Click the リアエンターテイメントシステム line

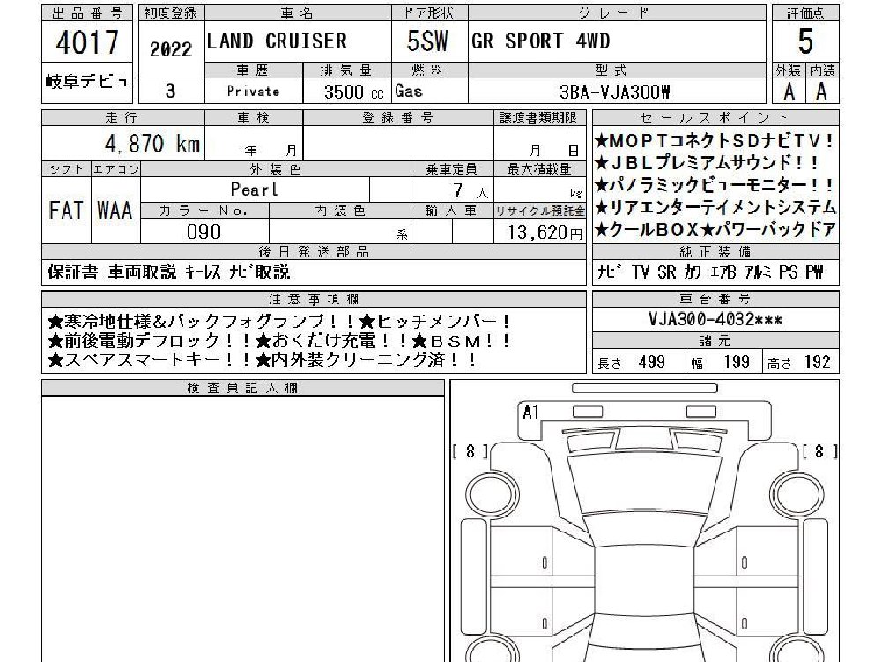(715, 208)
